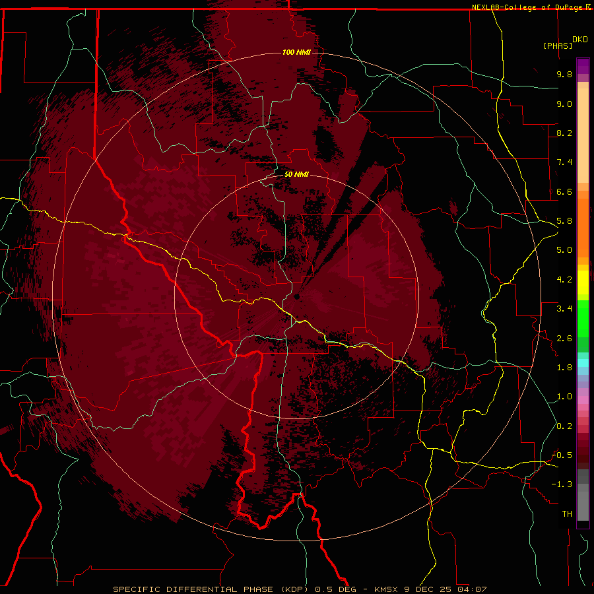Click the 5.8 scale value
This screenshot has width=594, height=594.
(564, 221)
